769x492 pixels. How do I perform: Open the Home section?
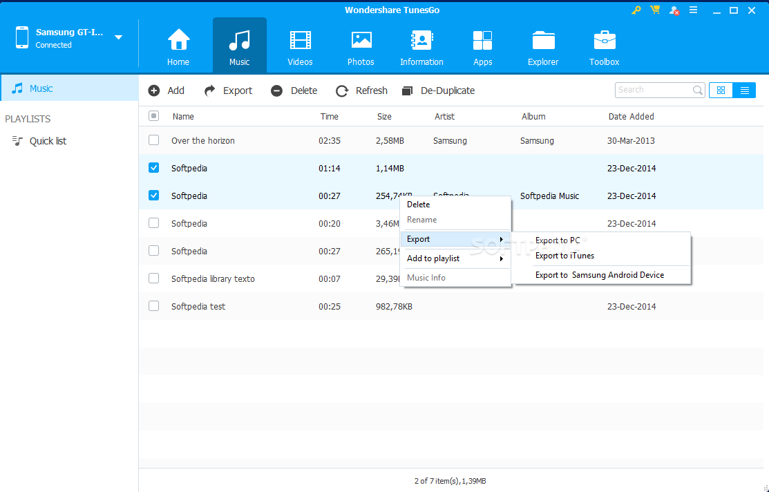point(178,46)
